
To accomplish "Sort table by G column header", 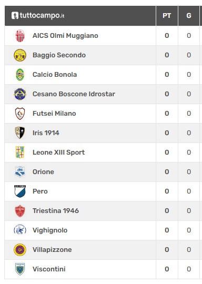I will pyautogui.click(x=189, y=16).
